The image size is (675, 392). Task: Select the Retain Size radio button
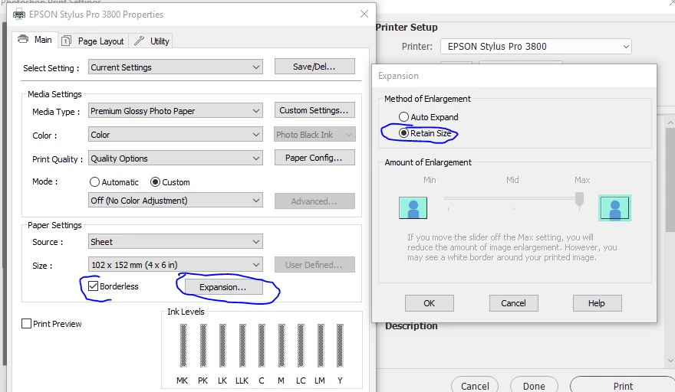(x=403, y=133)
